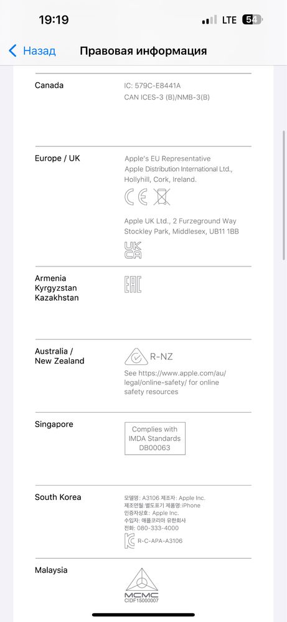The height and width of the screenshot is (622, 287).
Task: Tap the cellular signal strength bars
Action: click(x=209, y=20)
